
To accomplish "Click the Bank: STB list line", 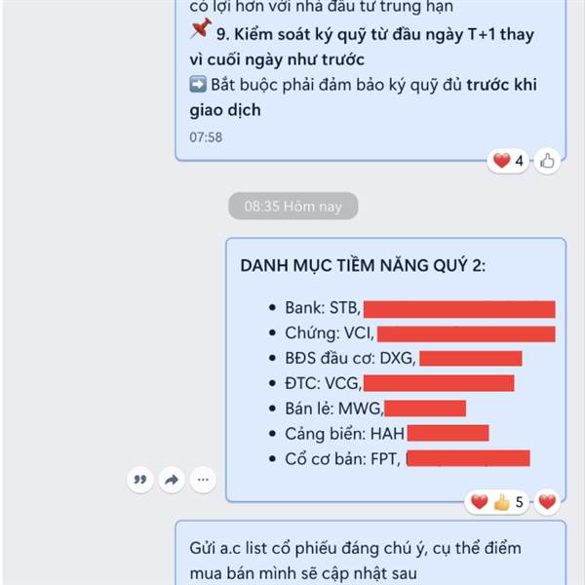I will coord(412,308).
